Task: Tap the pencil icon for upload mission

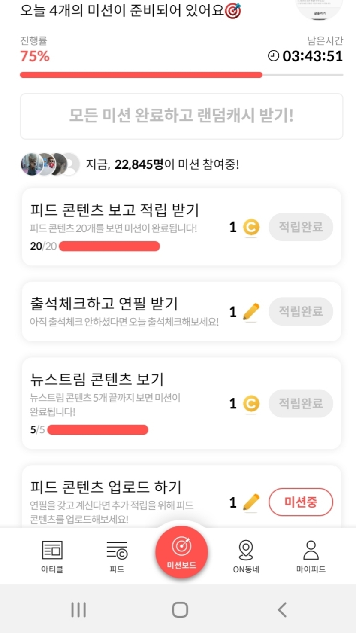Action: click(251, 502)
